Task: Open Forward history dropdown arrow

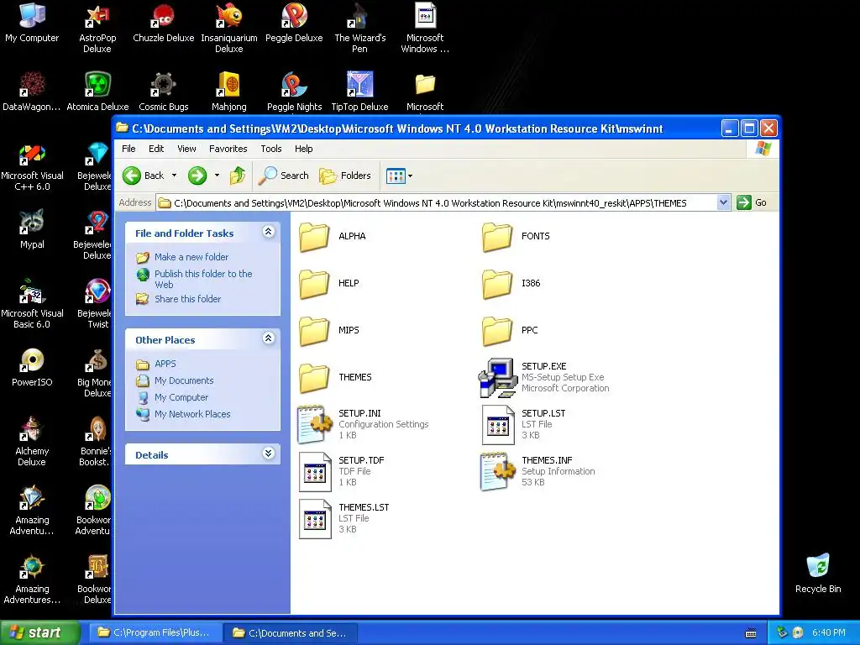Action: click(218, 176)
